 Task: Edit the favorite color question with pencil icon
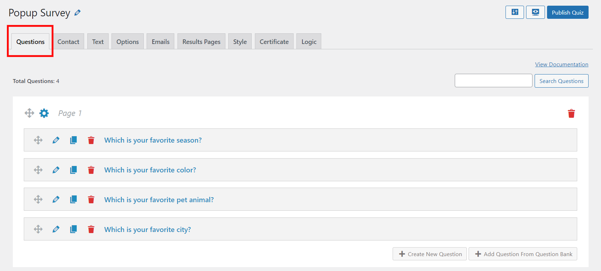[56, 170]
